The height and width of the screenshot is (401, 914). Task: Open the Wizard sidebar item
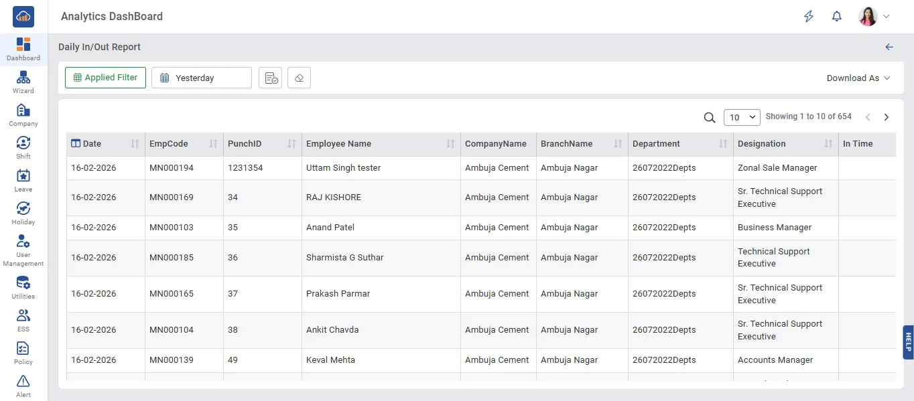[x=23, y=82]
